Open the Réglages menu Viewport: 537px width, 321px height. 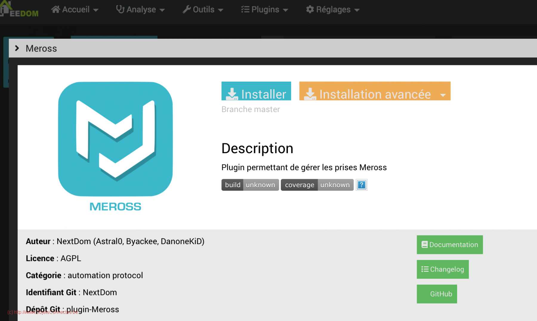(x=333, y=9)
